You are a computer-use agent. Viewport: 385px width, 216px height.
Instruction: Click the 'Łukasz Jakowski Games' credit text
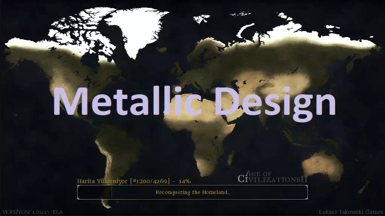click(351, 212)
